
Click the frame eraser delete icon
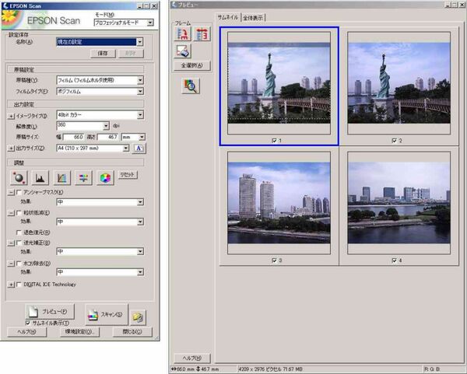[182, 51]
